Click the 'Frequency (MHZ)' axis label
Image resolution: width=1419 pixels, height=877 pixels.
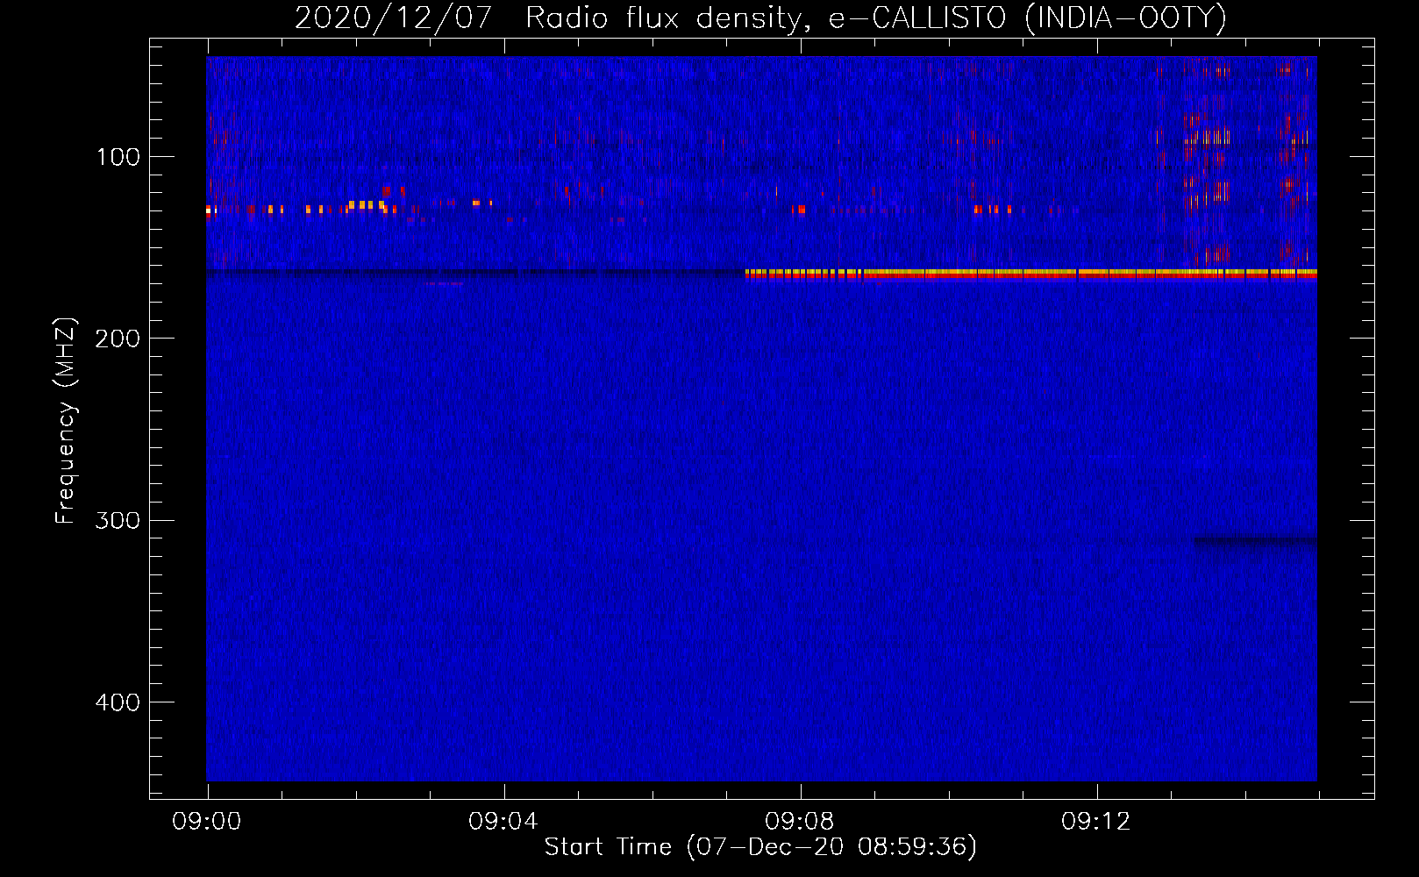pyautogui.click(x=66, y=421)
